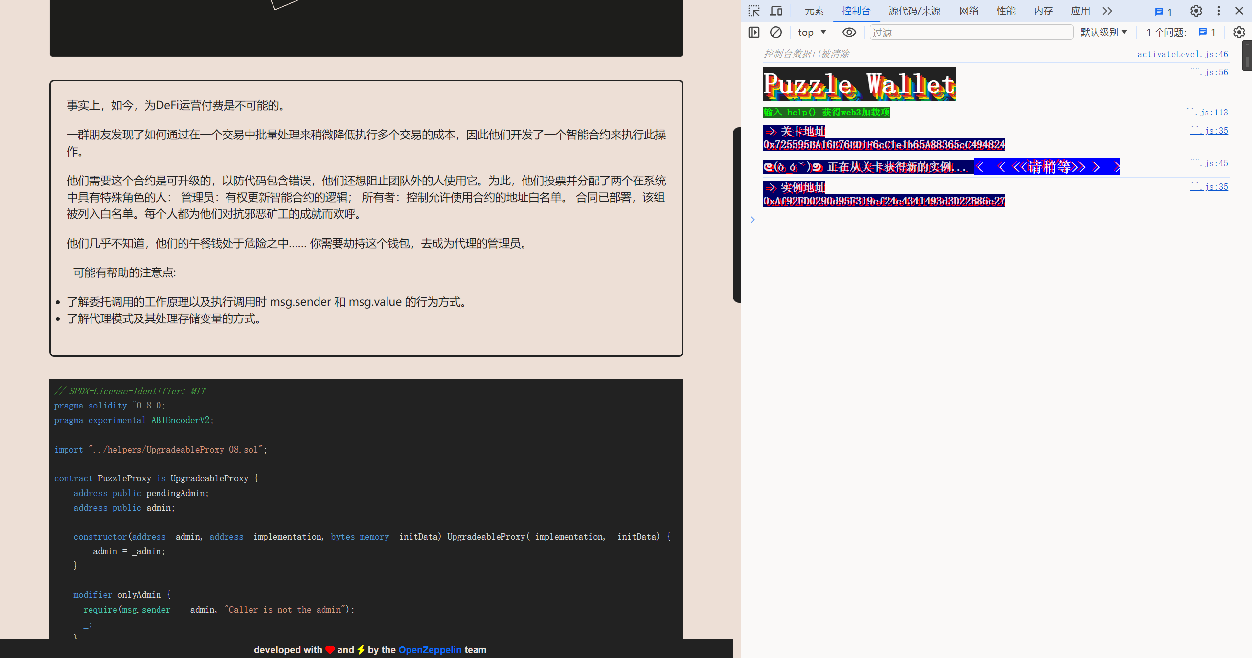Open the js:113 source link
The width and height of the screenshot is (1252, 658).
pyautogui.click(x=1206, y=113)
